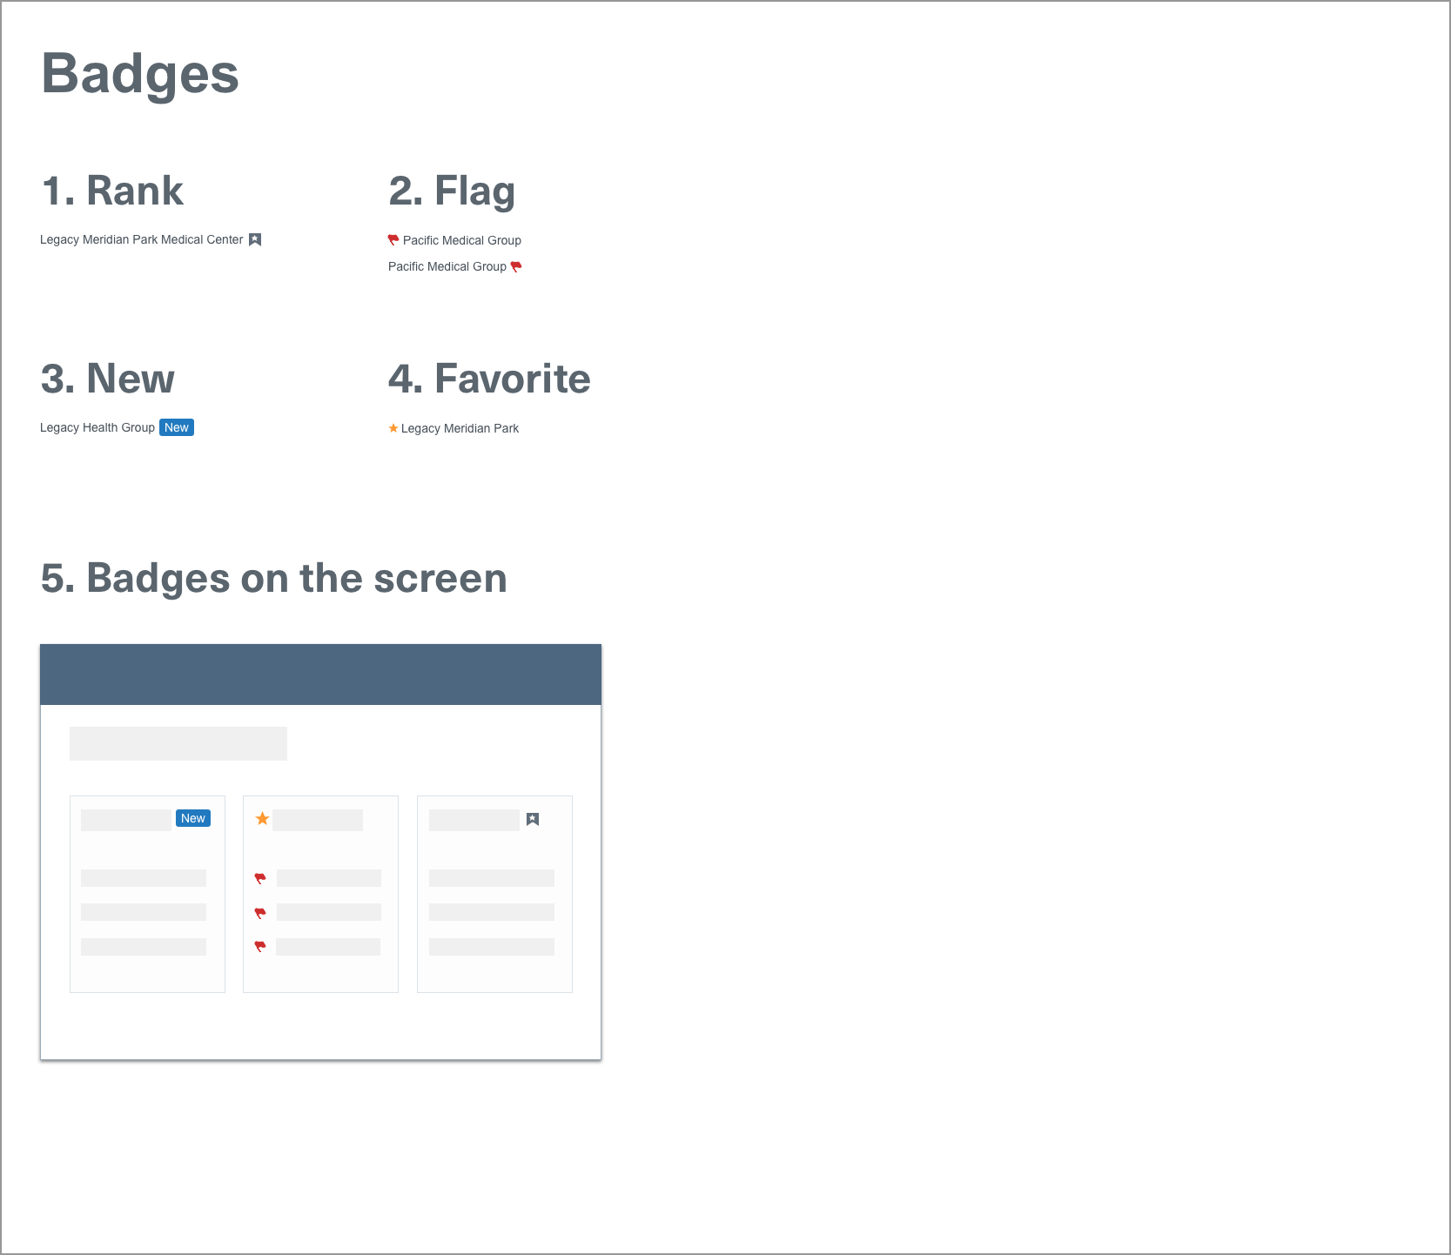Viewport: 1451px width, 1255px height.
Task: Click the "1. Rank" section heading
Action: (112, 191)
